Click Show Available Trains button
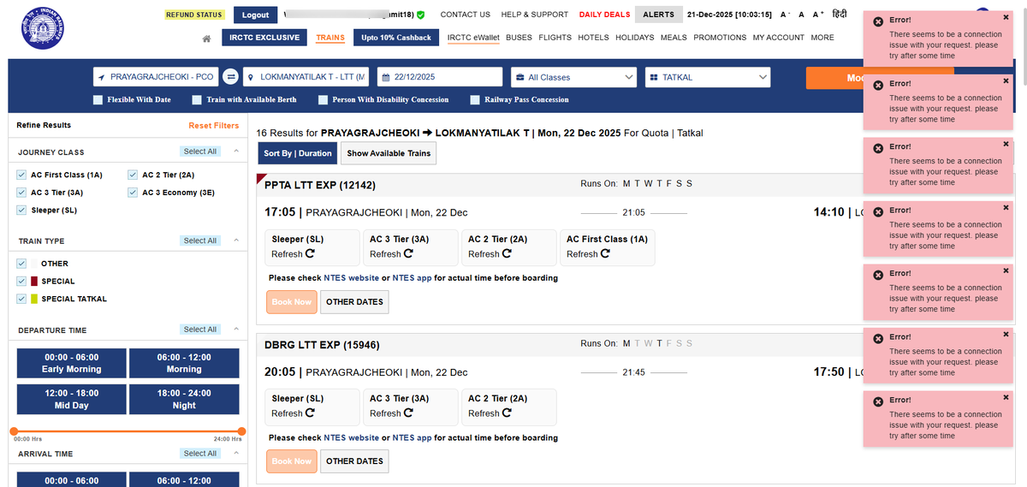This screenshot has width=1027, height=487. [x=389, y=153]
